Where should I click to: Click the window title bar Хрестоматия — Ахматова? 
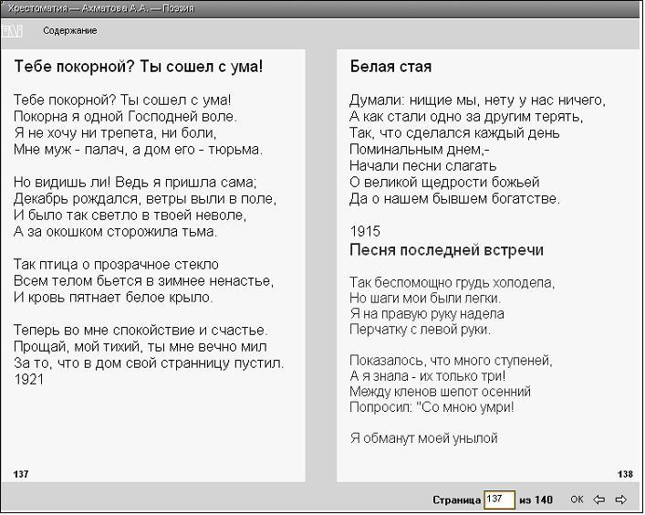click(100, 8)
